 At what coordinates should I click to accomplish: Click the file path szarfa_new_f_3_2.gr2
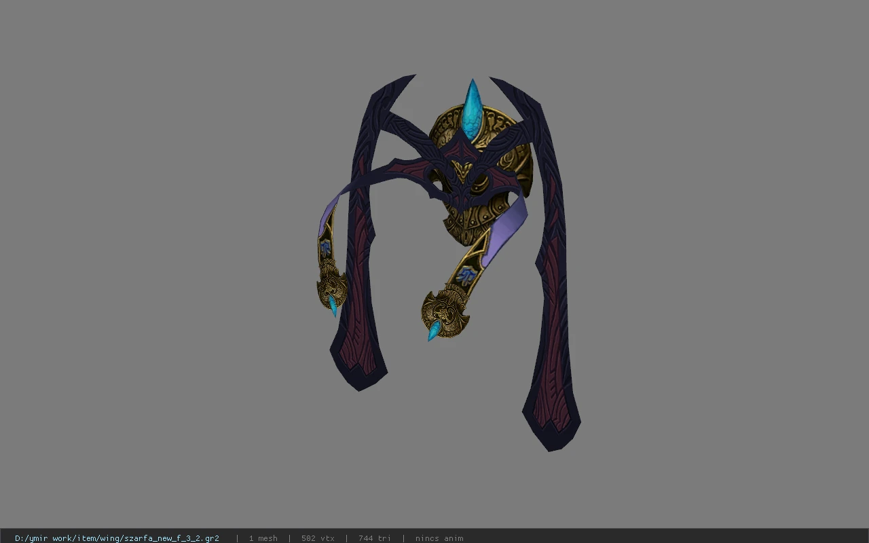pos(117,538)
